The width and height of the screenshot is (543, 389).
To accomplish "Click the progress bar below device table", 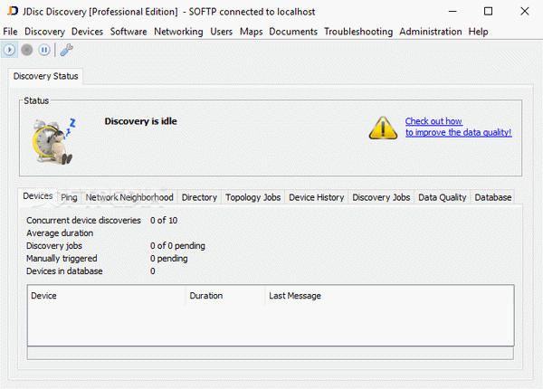I will [x=270, y=354].
